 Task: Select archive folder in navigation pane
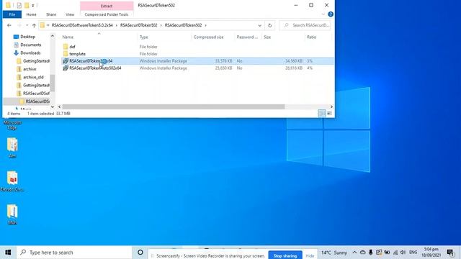point(30,69)
